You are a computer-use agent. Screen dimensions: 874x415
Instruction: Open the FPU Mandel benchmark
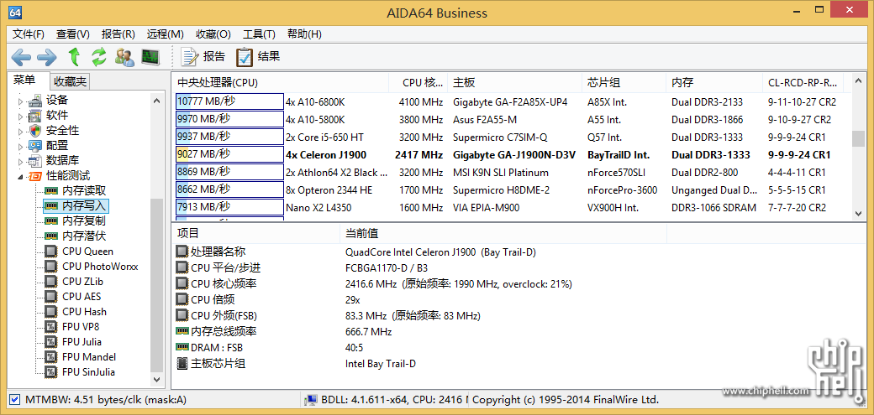coord(88,356)
